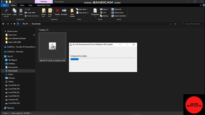This screenshot has height=115, width=205.
Task: Open Local Disk (E:)
Action: (12, 92)
